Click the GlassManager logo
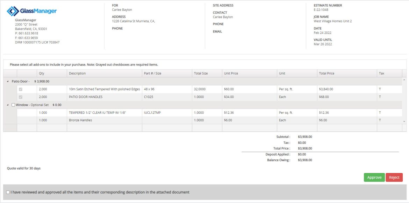This screenshot has height=203, width=409. coord(32,11)
